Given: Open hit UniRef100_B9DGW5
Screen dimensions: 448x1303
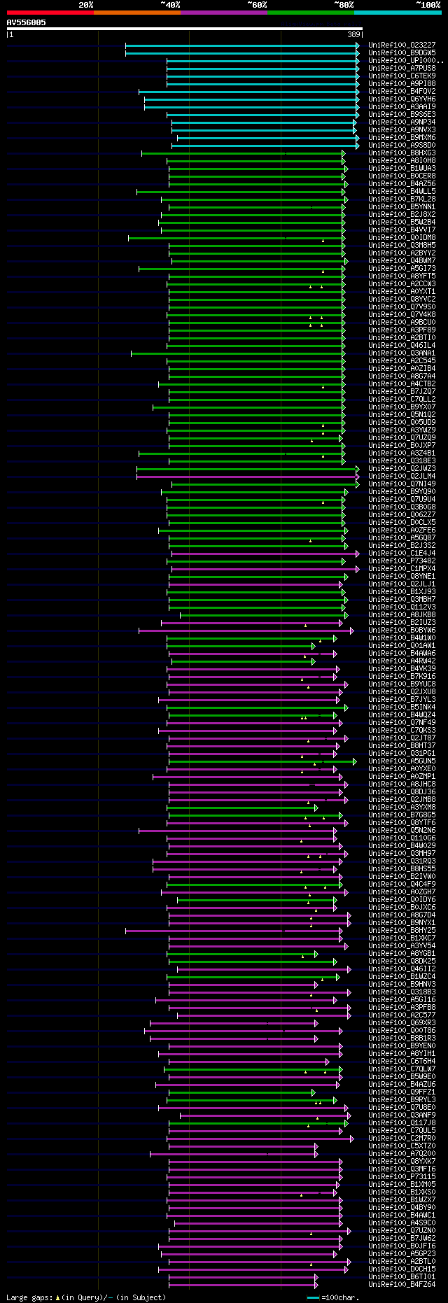Looking at the screenshot, I should click(x=402, y=52).
